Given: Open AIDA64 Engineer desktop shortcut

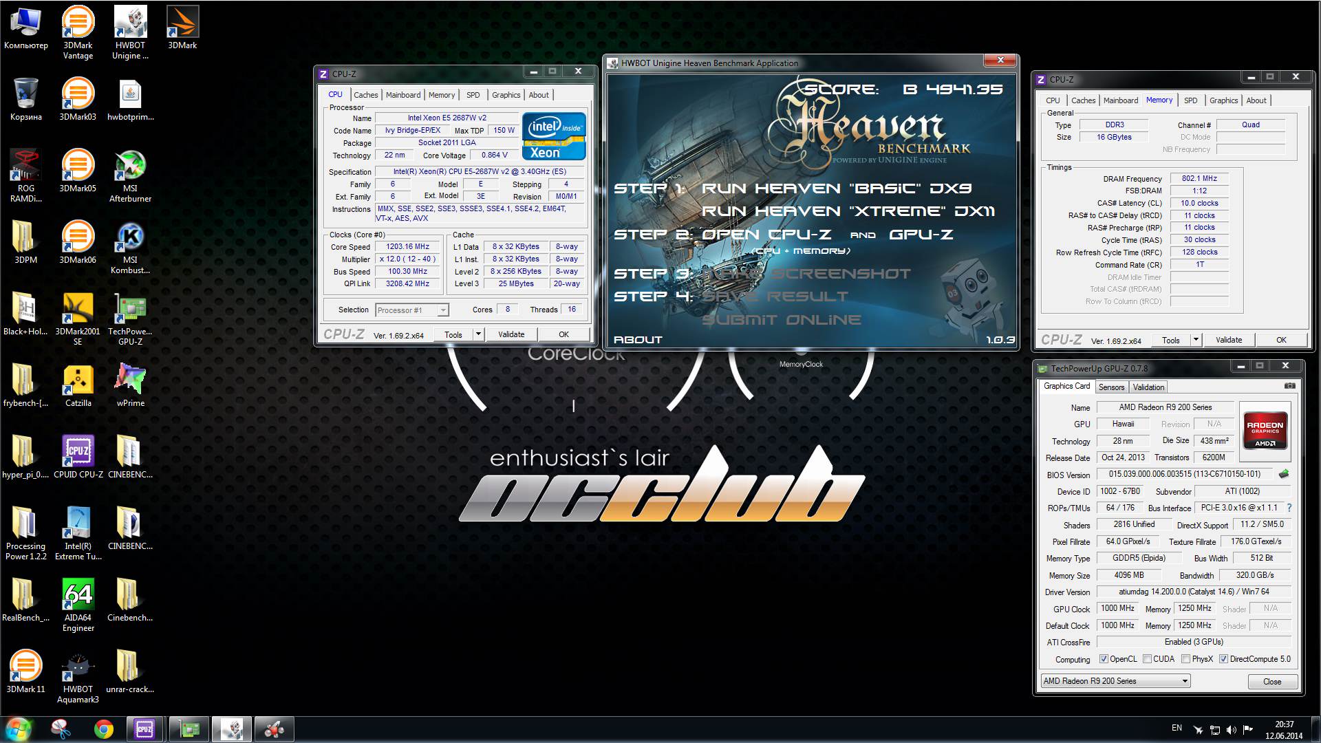Looking at the screenshot, I should 78,605.
